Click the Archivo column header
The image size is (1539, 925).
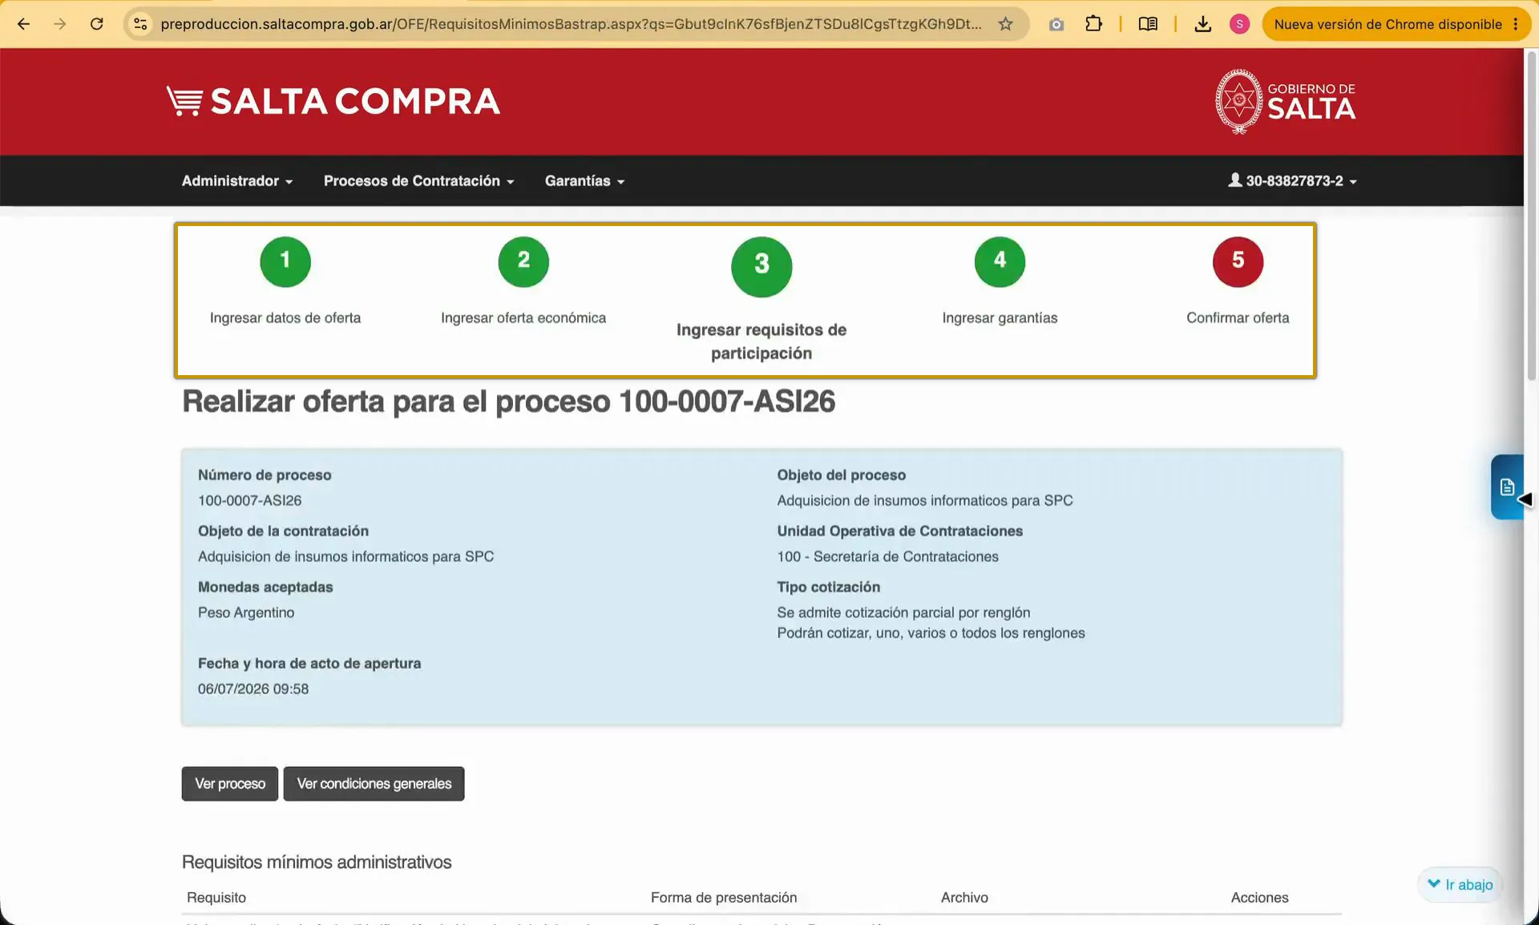[964, 898]
